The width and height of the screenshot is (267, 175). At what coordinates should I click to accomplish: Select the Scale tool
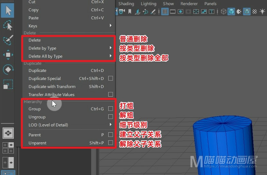8,84
